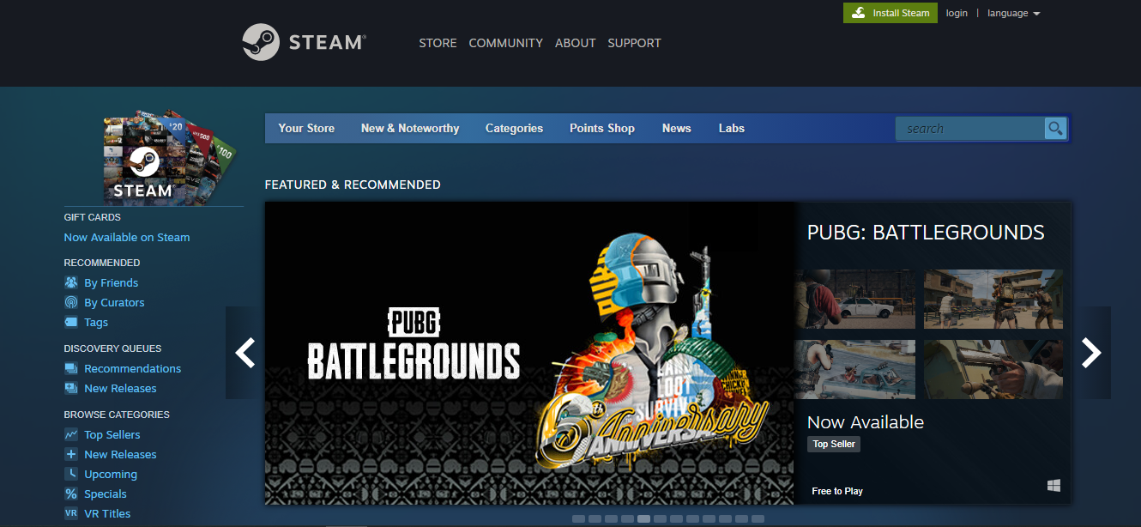1141x527 pixels.
Task: Open the PUBG Battlegrounds anniversary banner
Action: 529,353
